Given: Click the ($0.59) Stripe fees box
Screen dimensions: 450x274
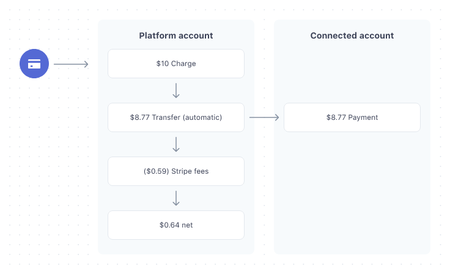Looking at the screenshot, I should [176, 171].
